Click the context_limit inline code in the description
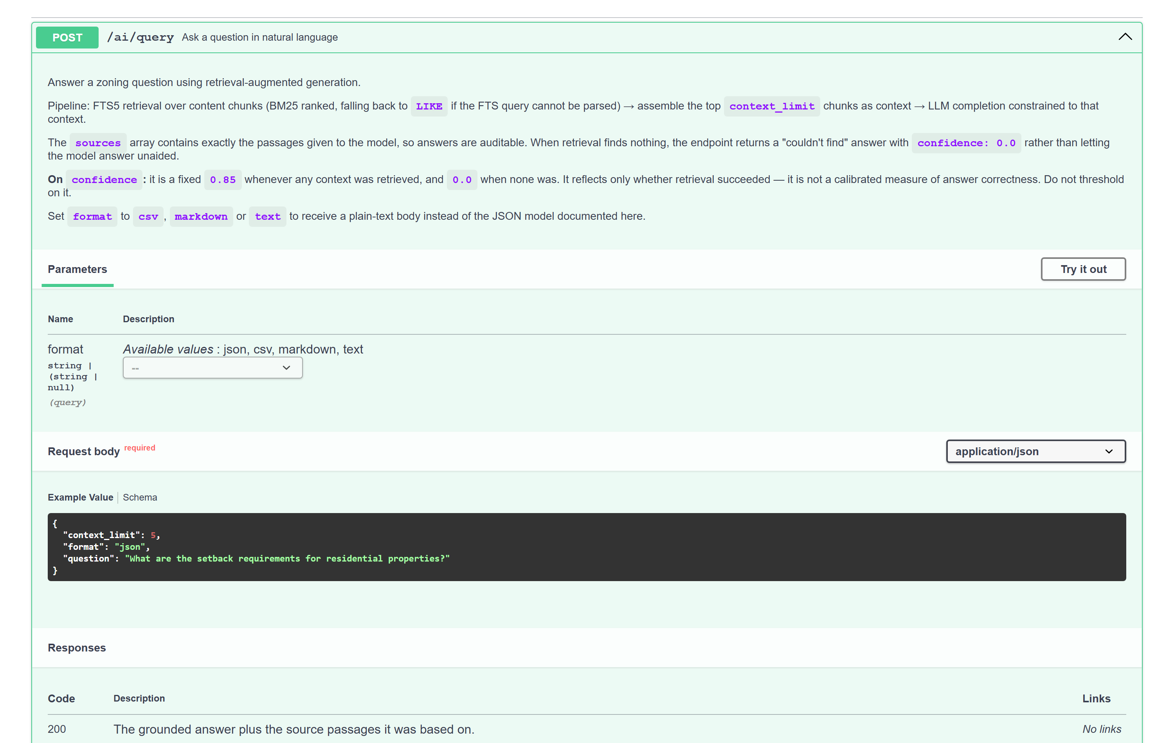 tap(772, 106)
